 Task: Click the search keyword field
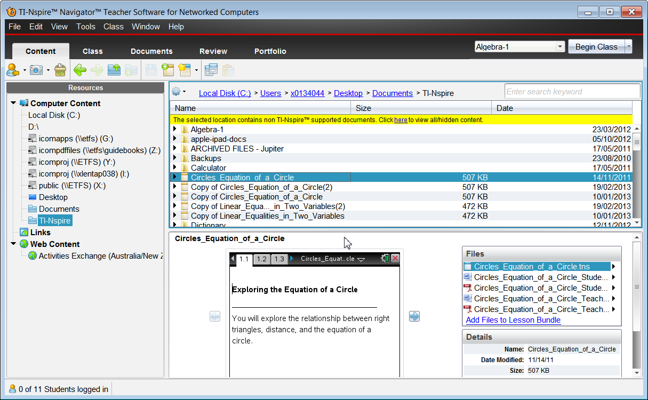572,92
